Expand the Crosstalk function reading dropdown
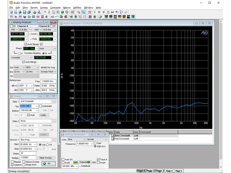Image resolution: width=231 pixels, height=173 pixels. click(x=31, y=57)
